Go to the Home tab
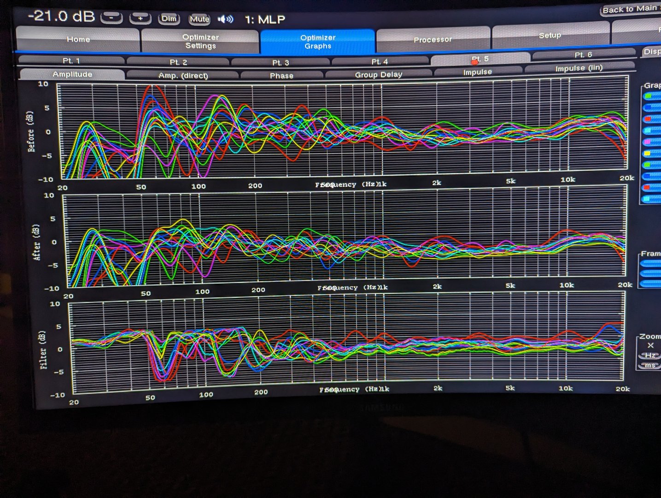Viewport: 661px width, 498px height. coord(78,40)
